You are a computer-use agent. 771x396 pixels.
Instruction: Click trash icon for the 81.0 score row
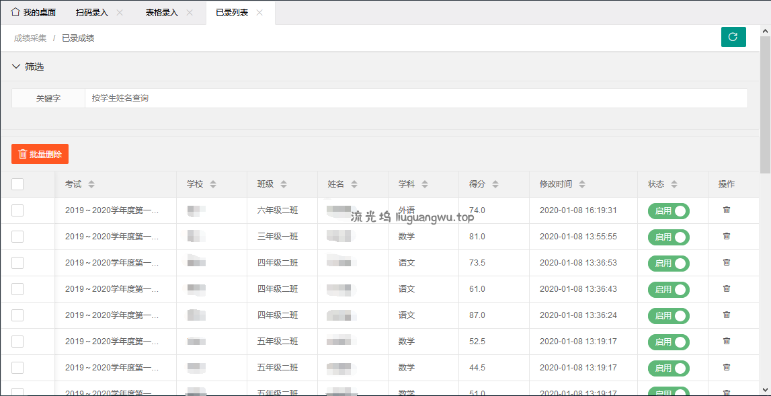(x=726, y=236)
